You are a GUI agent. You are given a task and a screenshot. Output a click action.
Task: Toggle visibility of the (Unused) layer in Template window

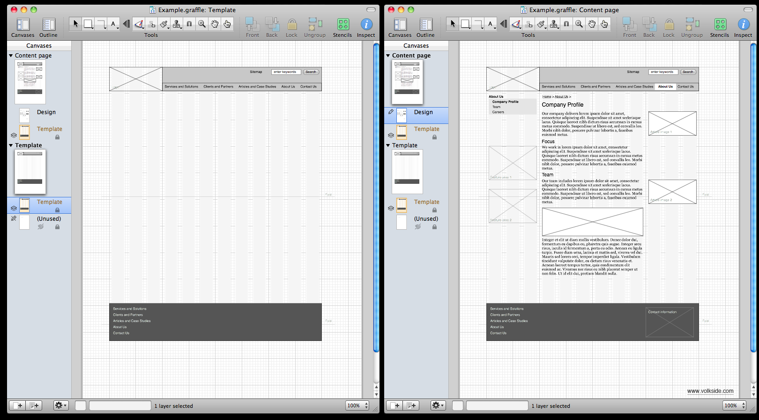(41, 227)
